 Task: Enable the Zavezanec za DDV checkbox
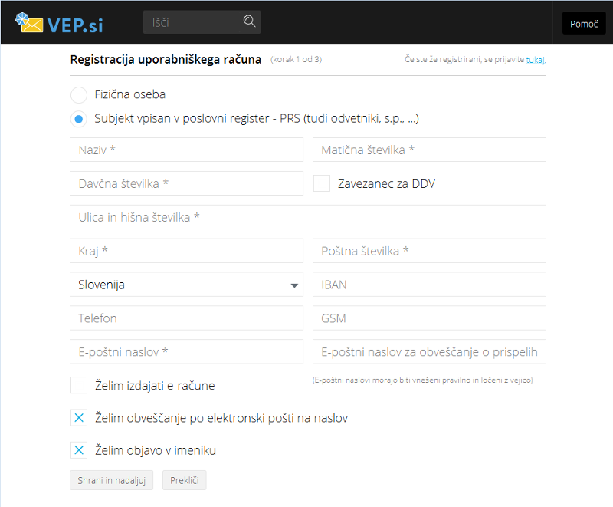322,183
